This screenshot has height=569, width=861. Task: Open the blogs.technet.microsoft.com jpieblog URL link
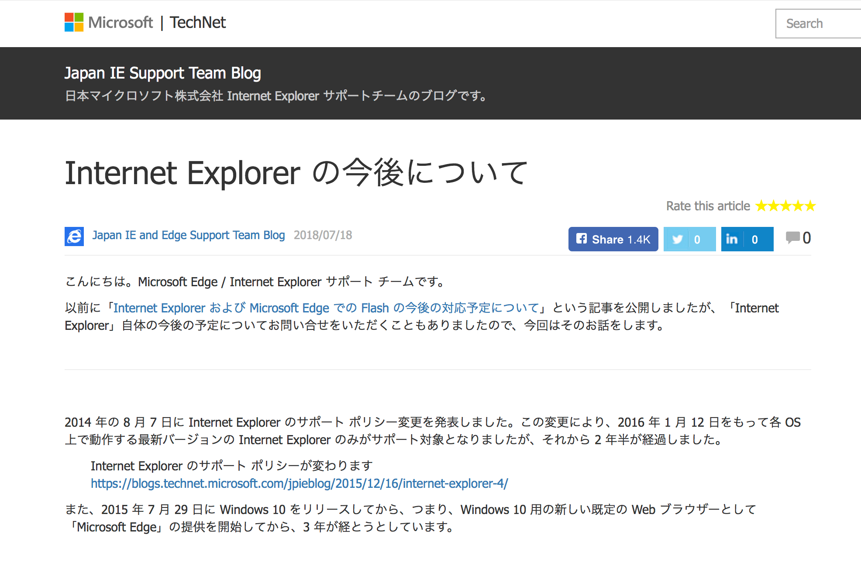click(300, 483)
